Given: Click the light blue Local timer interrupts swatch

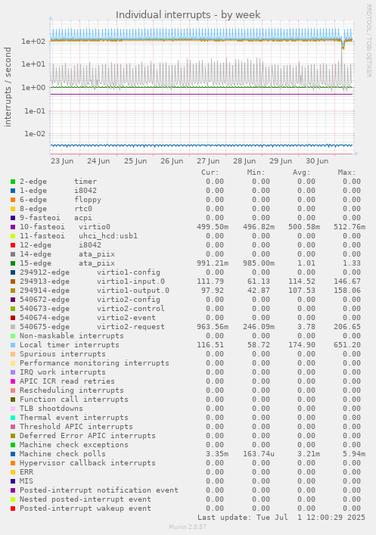Looking at the screenshot, I should (13, 345).
